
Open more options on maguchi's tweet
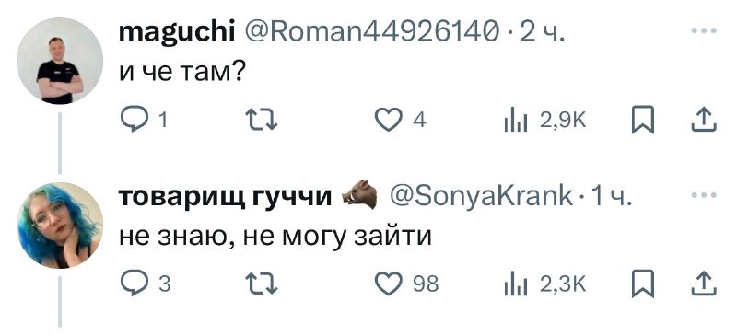pos(704,31)
